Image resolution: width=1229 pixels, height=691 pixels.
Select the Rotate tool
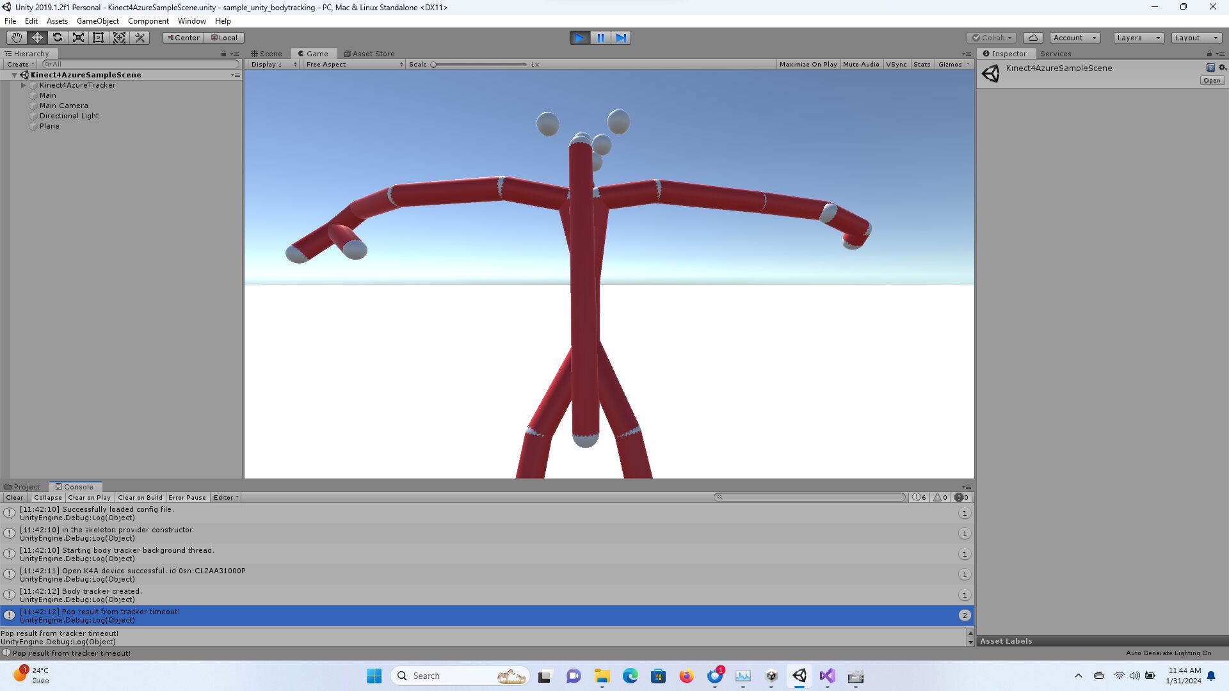tap(58, 38)
